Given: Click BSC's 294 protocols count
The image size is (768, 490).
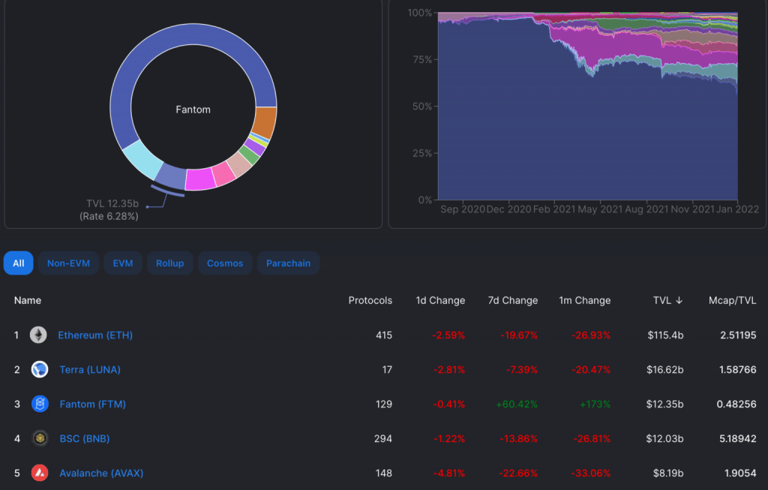Looking at the screenshot, I should 383,438.
